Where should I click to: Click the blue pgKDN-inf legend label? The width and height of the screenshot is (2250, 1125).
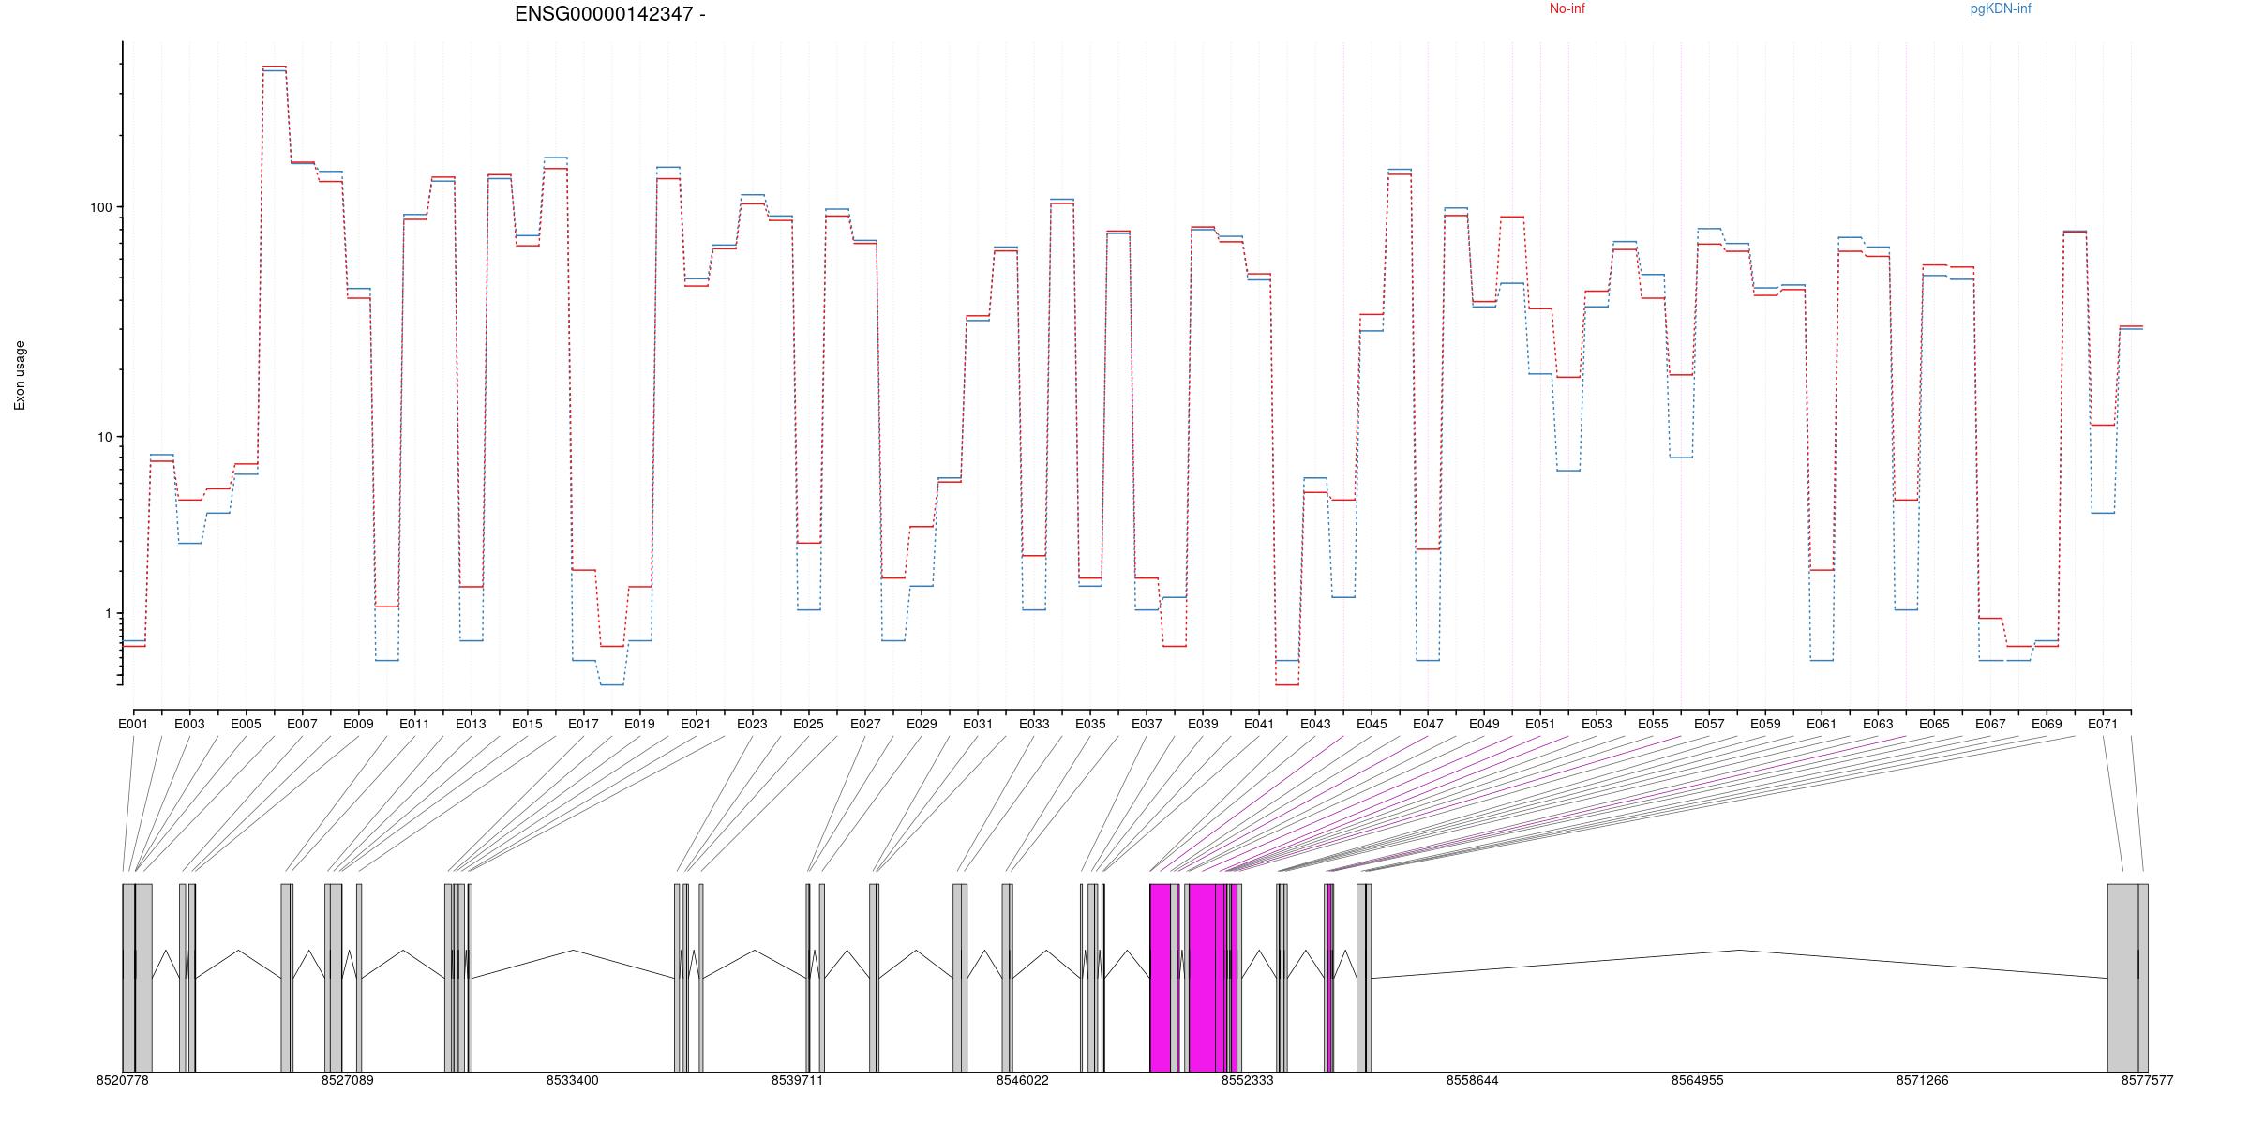[2001, 9]
